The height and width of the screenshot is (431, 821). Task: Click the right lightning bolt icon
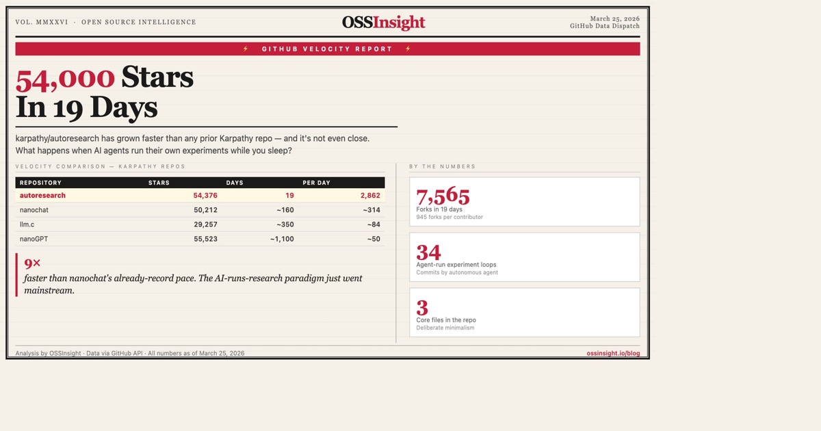(408, 49)
